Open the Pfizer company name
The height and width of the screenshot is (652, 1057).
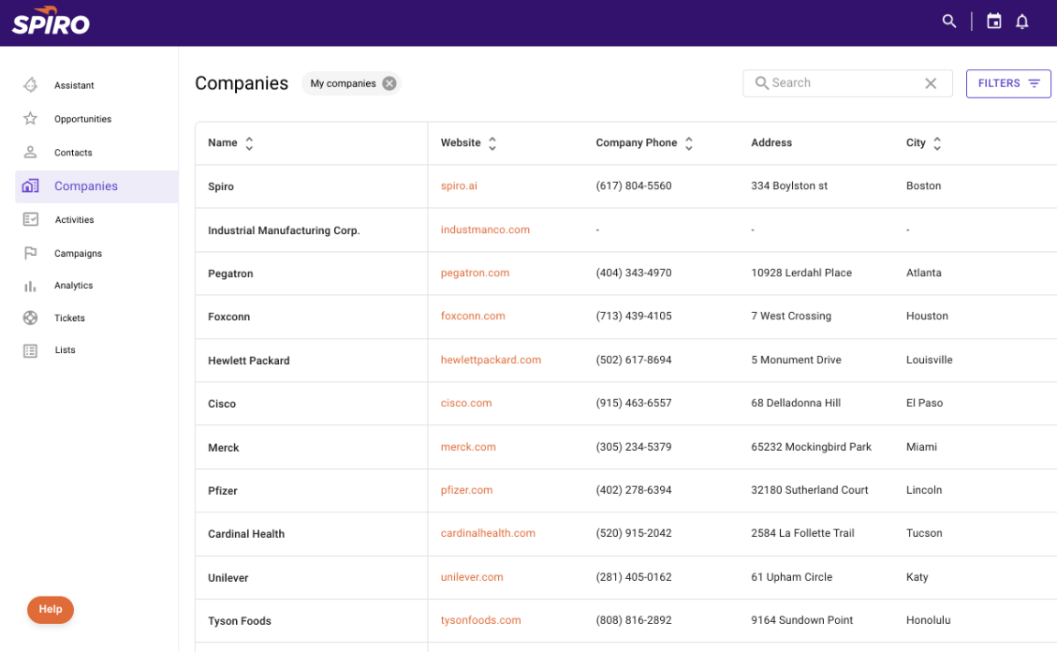coord(223,491)
